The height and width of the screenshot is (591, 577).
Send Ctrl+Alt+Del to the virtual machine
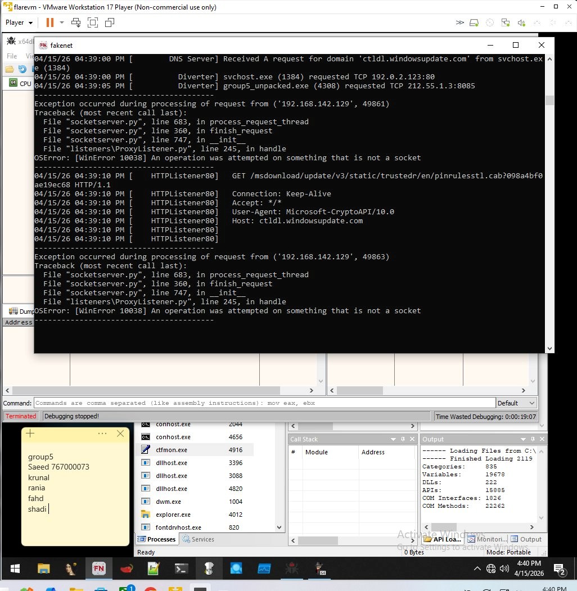pos(76,22)
